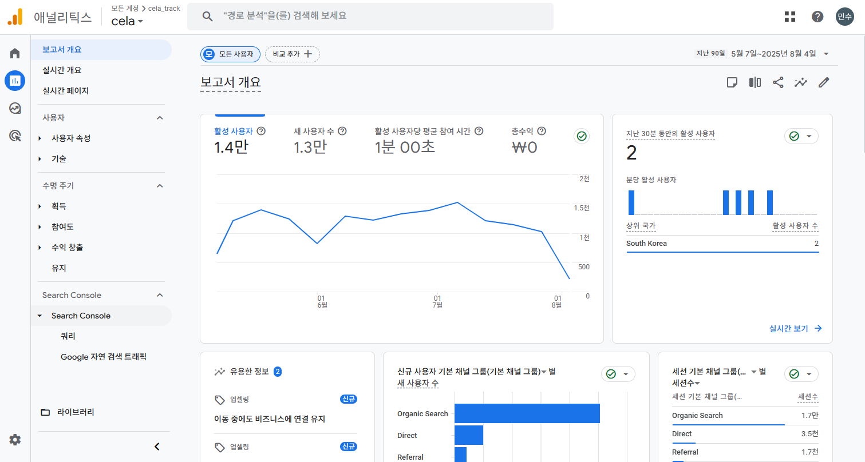Open new users channel card status dropdown

click(618, 374)
